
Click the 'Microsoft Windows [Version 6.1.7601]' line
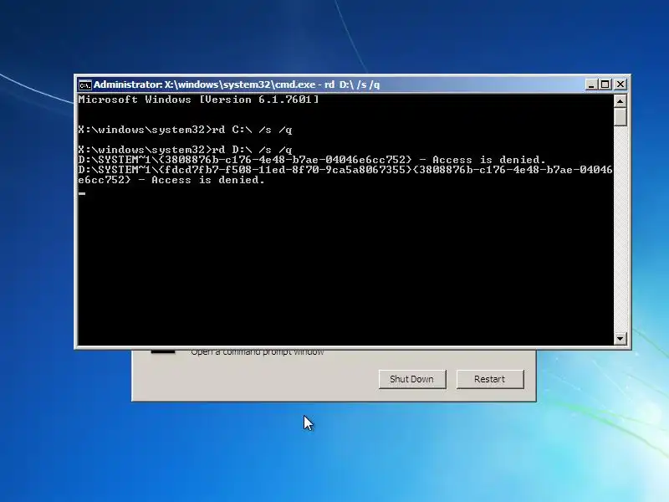[198, 100]
